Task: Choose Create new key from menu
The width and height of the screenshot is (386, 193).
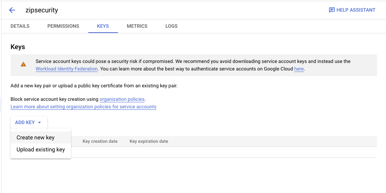Action: point(36,138)
